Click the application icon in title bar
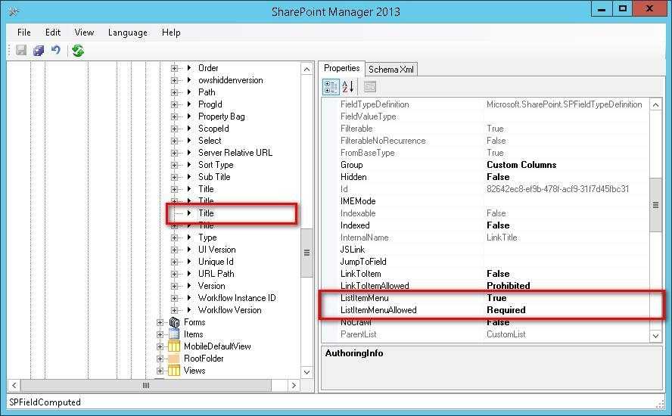The width and height of the screenshot is (672, 416). point(14,11)
